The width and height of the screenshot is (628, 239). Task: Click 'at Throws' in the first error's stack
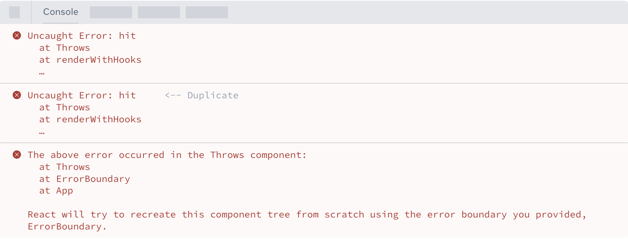click(x=64, y=48)
